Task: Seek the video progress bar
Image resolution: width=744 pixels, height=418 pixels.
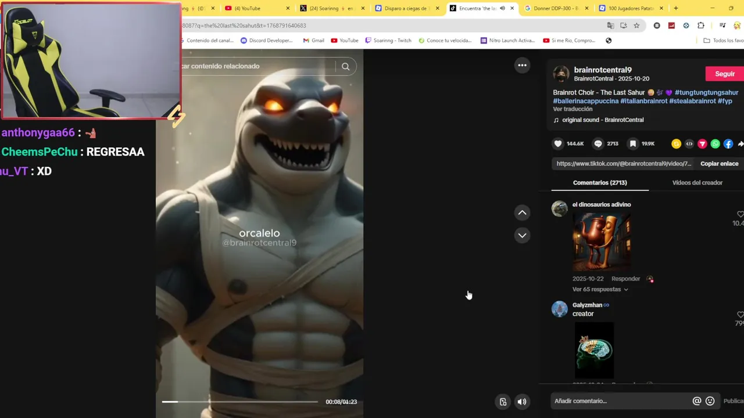Action: point(239,402)
